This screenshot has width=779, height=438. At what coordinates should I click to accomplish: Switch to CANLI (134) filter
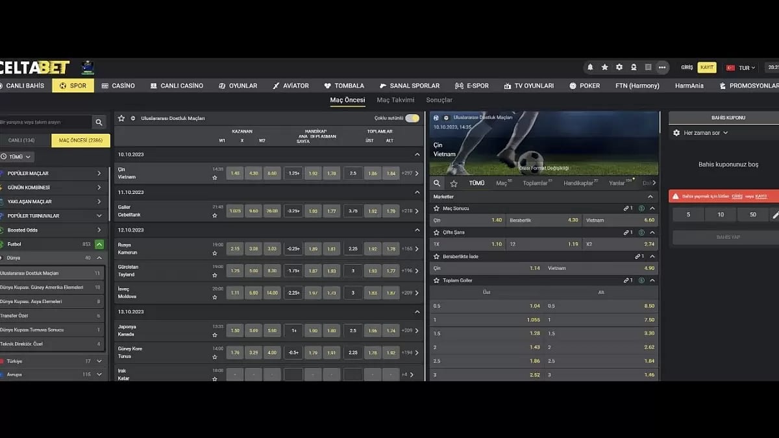[x=21, y=140]
